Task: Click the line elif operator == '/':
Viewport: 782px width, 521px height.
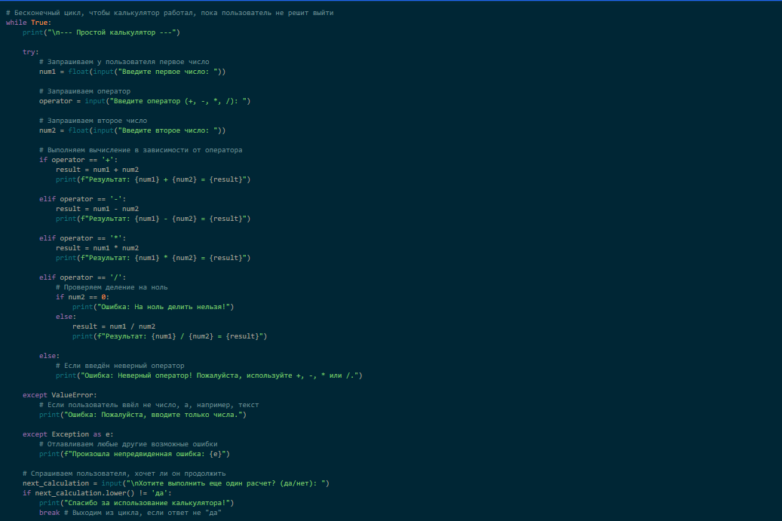Action: point(82,277)
